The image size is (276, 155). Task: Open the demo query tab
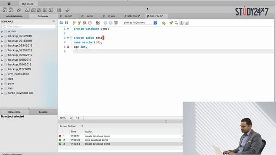point(90,16)
